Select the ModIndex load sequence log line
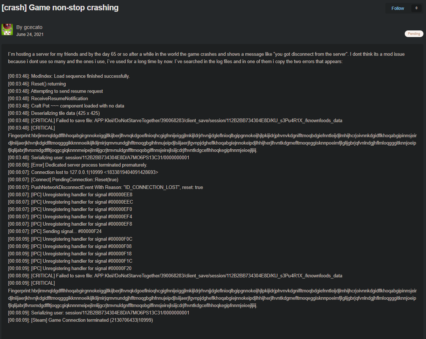 tap(70, 76)
